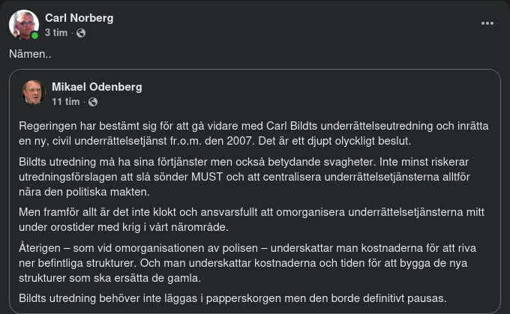The height and width of the screenshot is (314, 510).
Task: Open the three-dot post options menu
Action: click(x=487, y=23)
